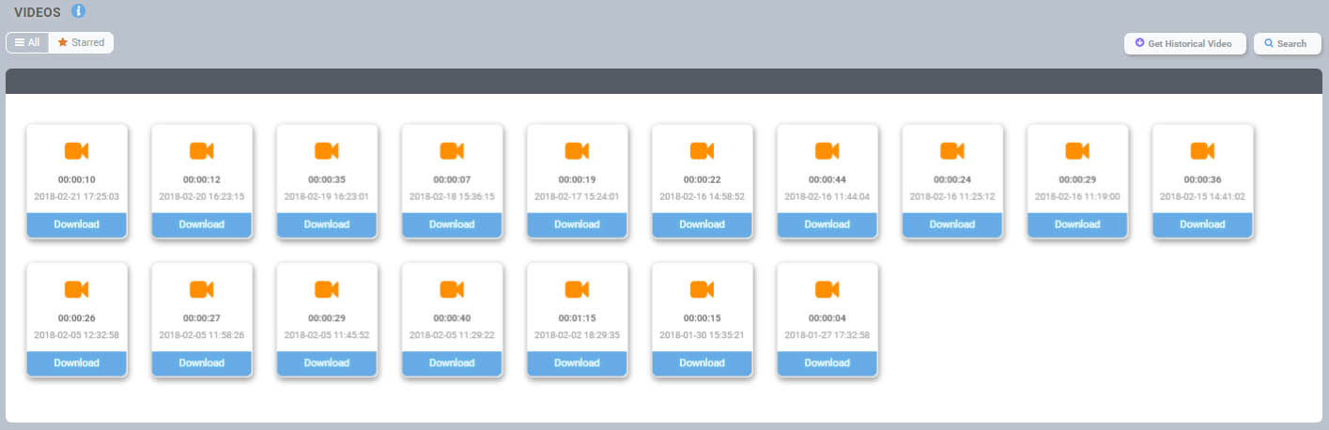This screenshot has width=1329, height=430.
Task: Click camera icon for 2018-02-05 11:58:26 video
Action: point(202,289)
